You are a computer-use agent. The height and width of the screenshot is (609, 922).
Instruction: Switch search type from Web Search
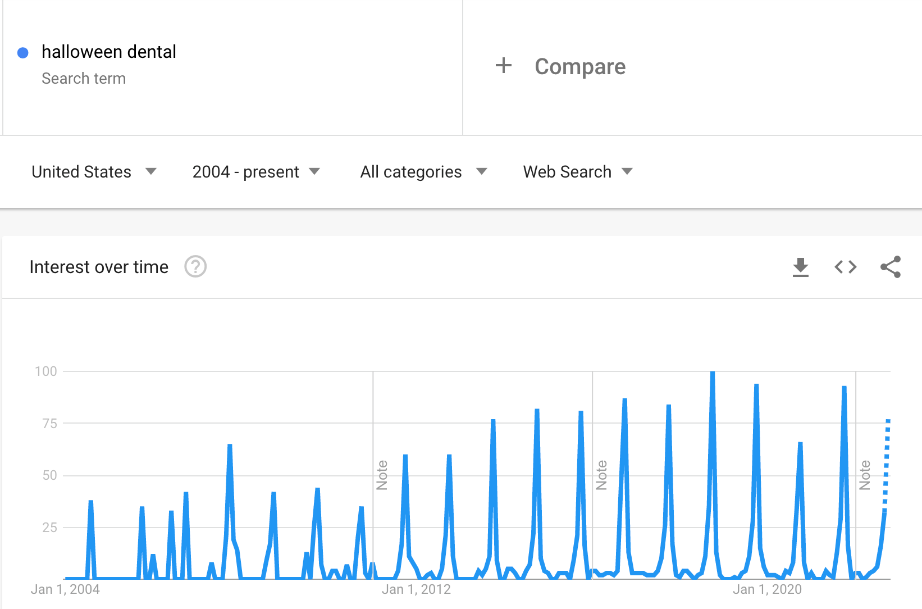point(576,172)
